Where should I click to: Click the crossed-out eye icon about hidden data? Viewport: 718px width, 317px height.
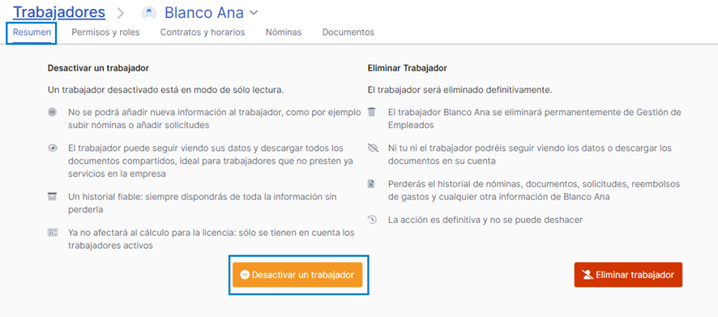pos(372,148)
